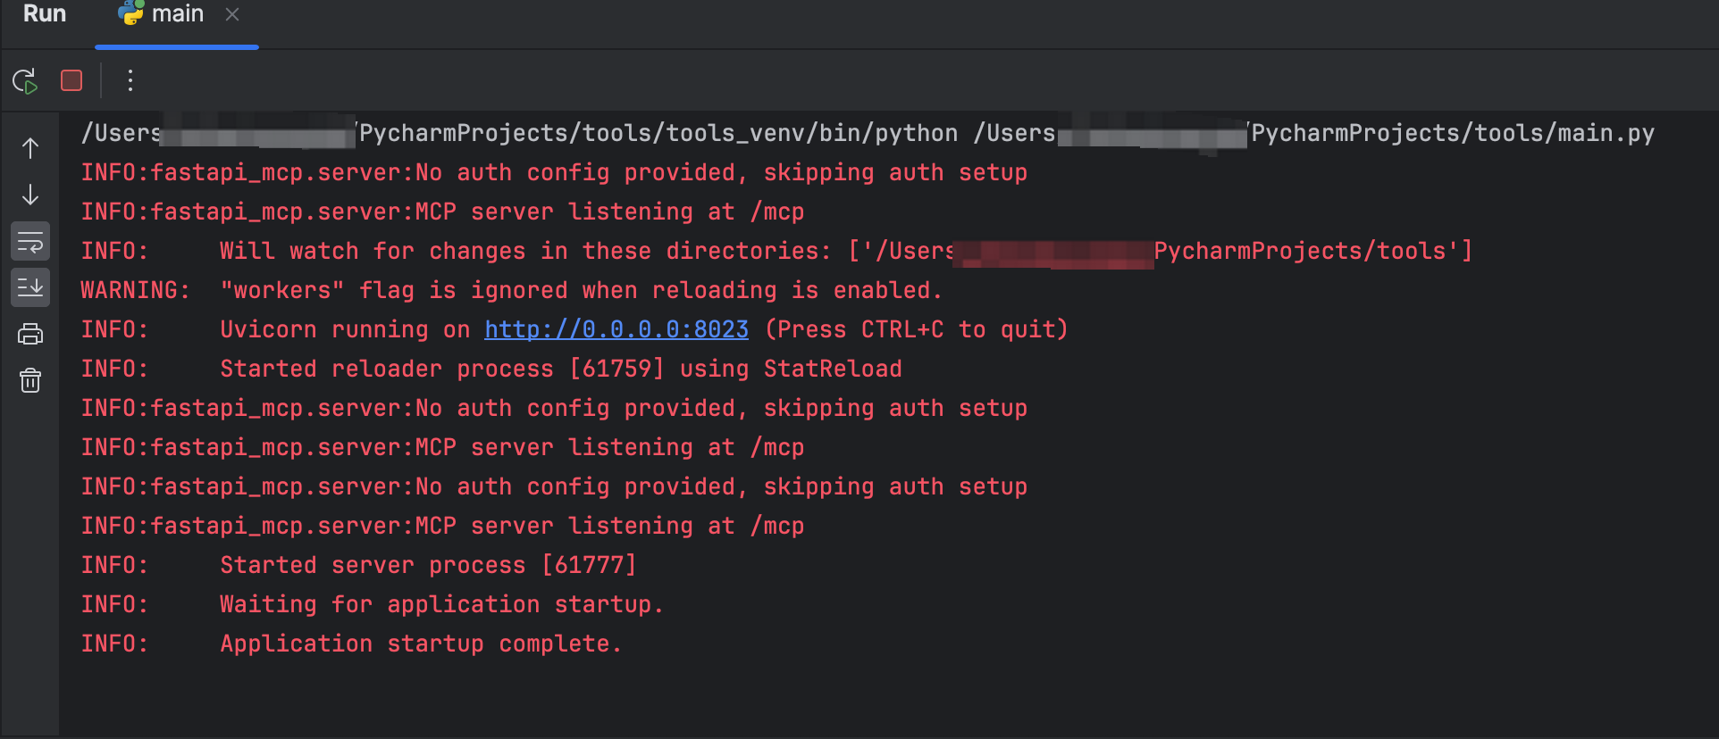Toggle scroll to end of console

30,287
